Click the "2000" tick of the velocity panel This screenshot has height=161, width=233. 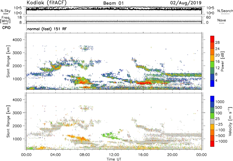point(17,126)
